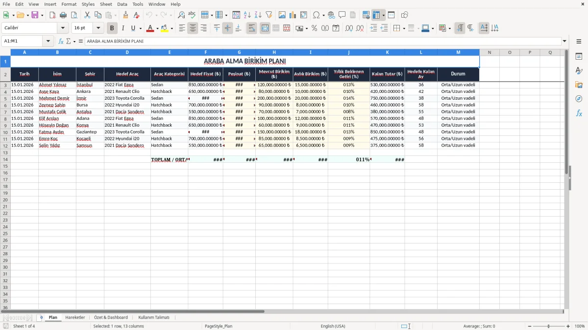Insert an image
Screen dimensions: 588x330
coord(282,15)
